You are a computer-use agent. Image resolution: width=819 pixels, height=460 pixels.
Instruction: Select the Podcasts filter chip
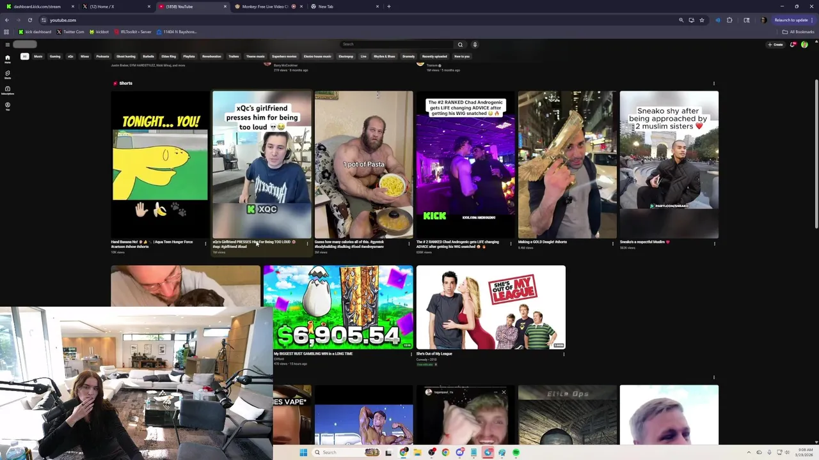coord(102,56)
